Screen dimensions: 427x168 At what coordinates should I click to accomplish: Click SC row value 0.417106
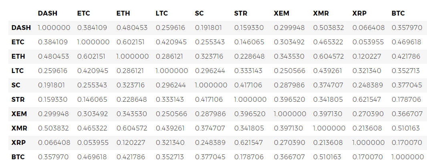(x=248, y=85)
